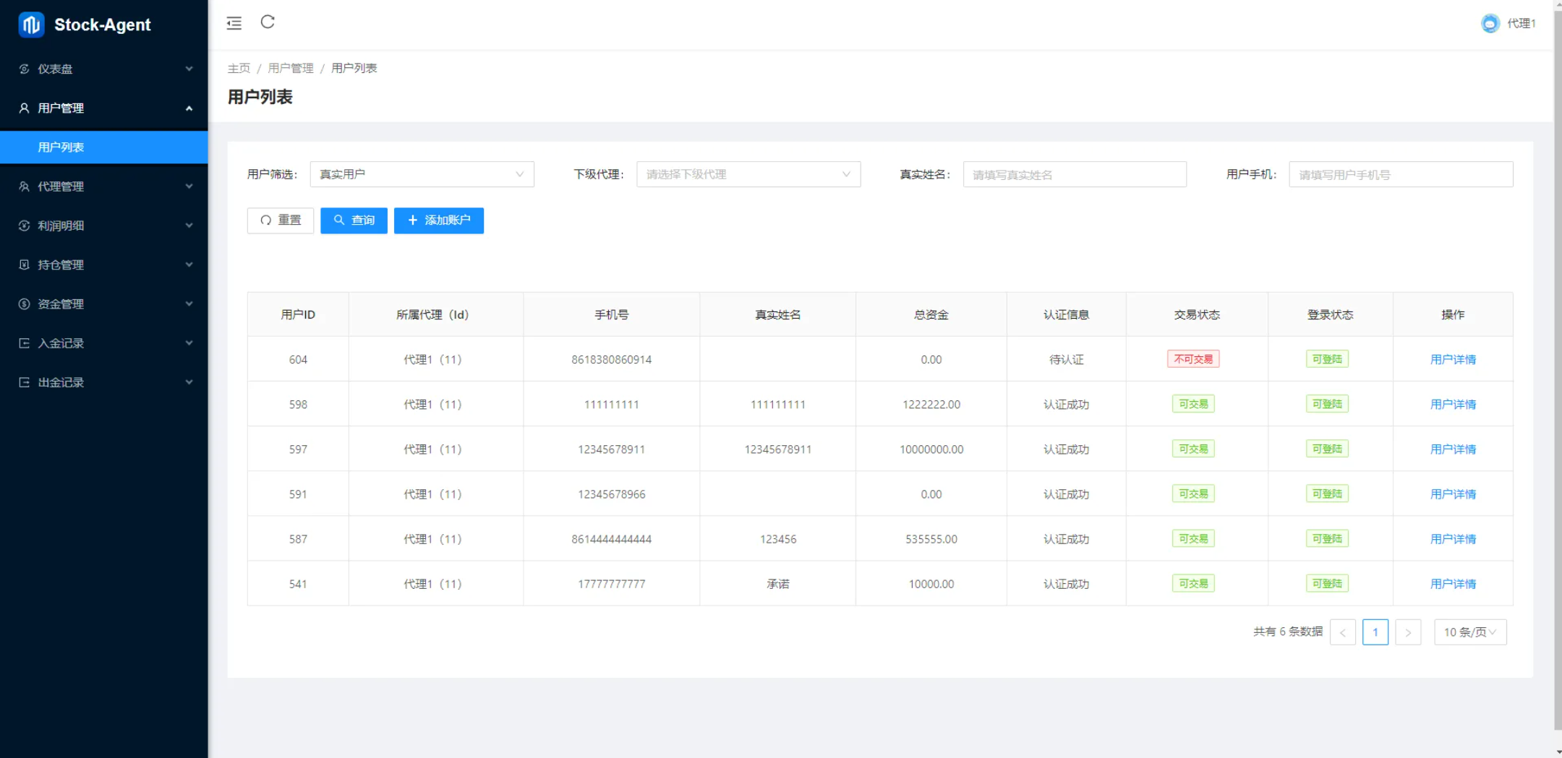Expand the 持仓管理 menu
Viewport: 1562px width, 758px height.
104,264
